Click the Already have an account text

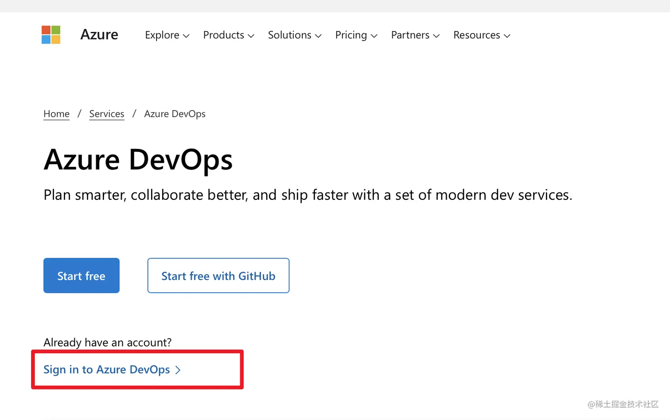[107, 342]
